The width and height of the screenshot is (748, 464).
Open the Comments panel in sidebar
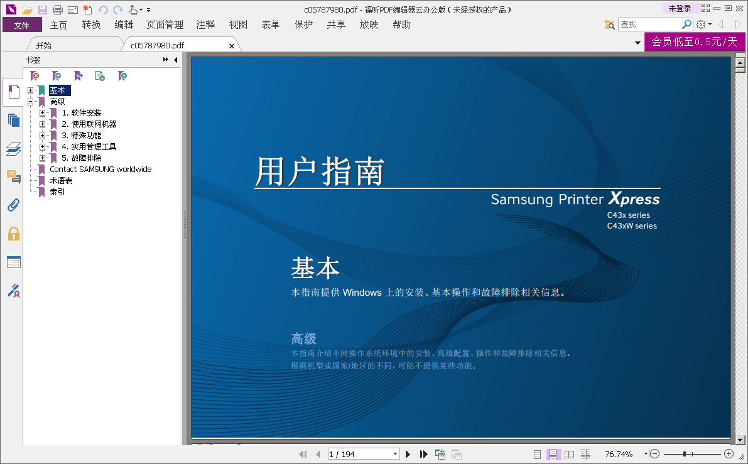(x=13, y=177)
